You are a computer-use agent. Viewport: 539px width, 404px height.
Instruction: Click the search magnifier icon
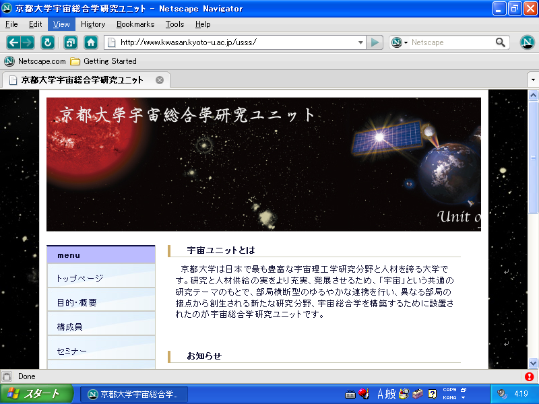[x=501, y=42]
